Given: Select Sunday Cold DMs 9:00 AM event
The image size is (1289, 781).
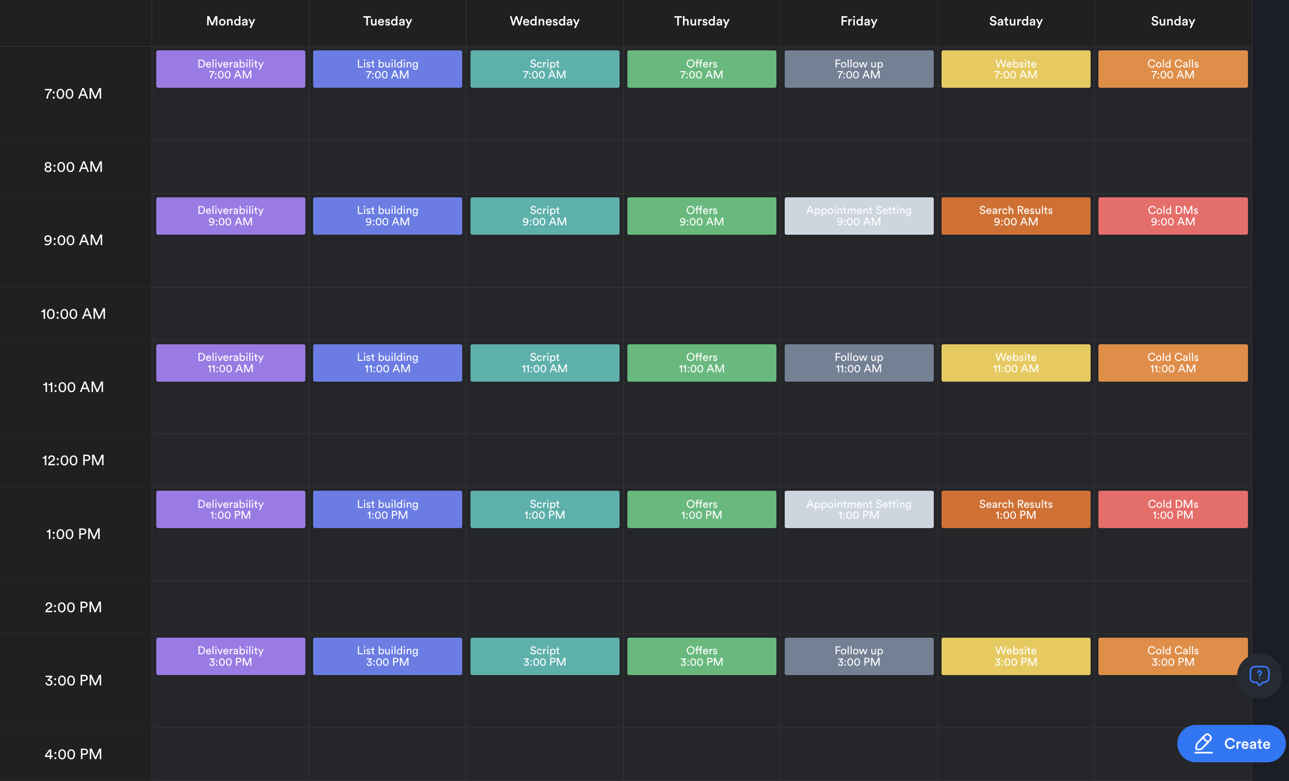Looking at the screenshot, I should [1172, 216].
